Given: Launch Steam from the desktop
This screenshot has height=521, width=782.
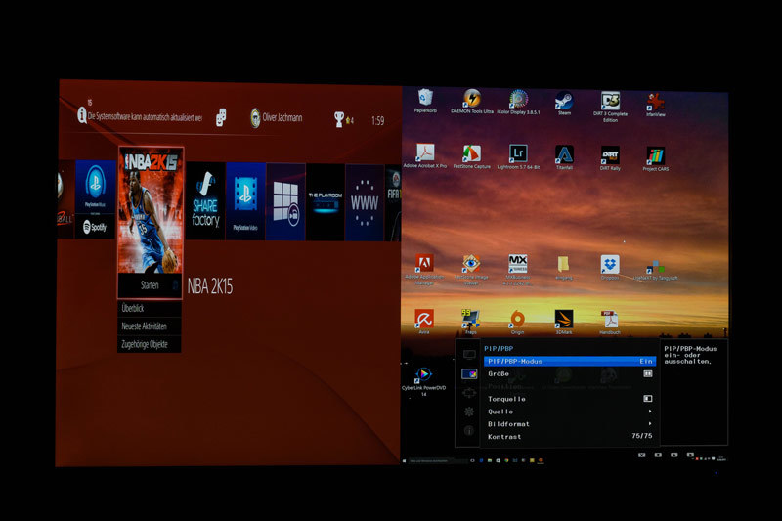Looking at the screenshot, I should (x=564, y=104).
